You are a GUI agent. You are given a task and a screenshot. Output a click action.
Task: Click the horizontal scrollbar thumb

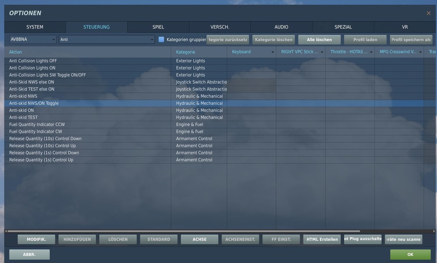[x=184, y=231]
